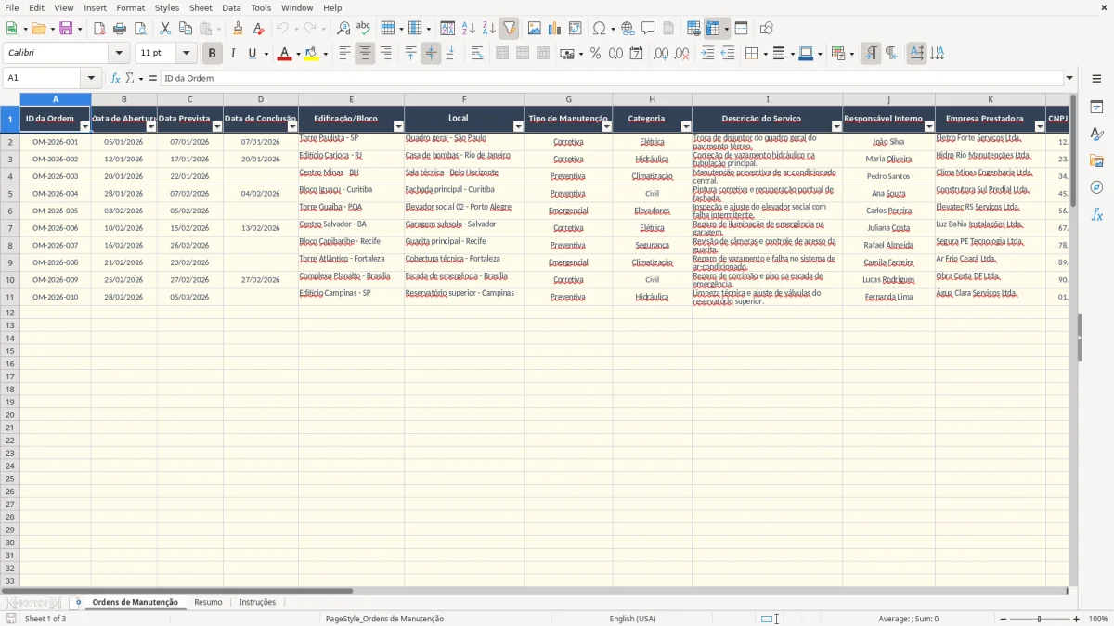
Task: Insert special character omega
Action: pos(600,29)
